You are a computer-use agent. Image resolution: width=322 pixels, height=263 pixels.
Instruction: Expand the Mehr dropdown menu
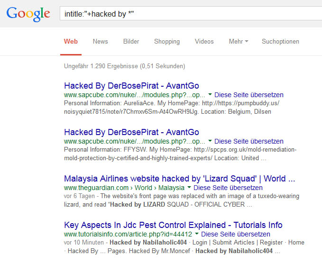(238, 42)
